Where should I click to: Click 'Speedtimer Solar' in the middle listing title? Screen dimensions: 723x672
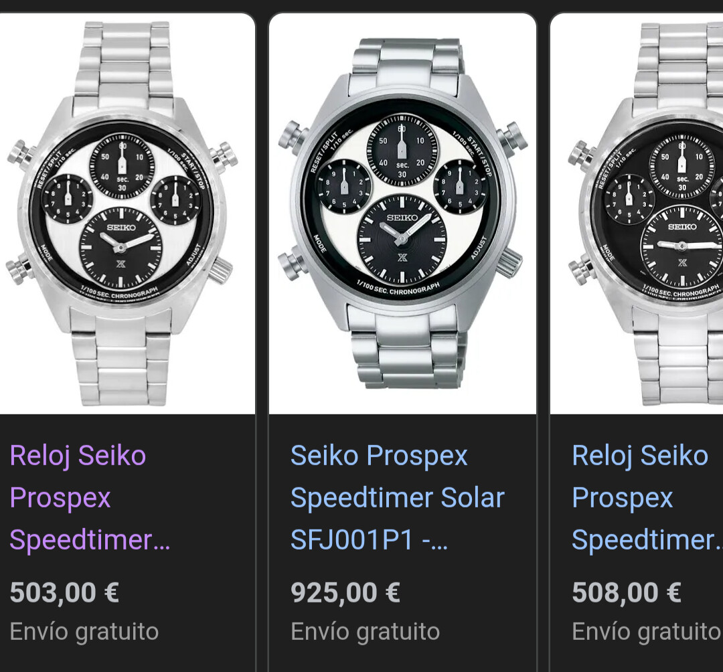397,498
